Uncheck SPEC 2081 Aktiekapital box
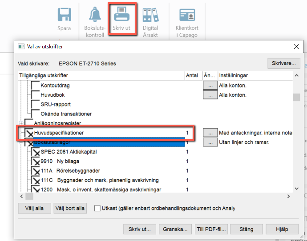Image resolution: width=307 pixels, height=241 pixels. 35,152
